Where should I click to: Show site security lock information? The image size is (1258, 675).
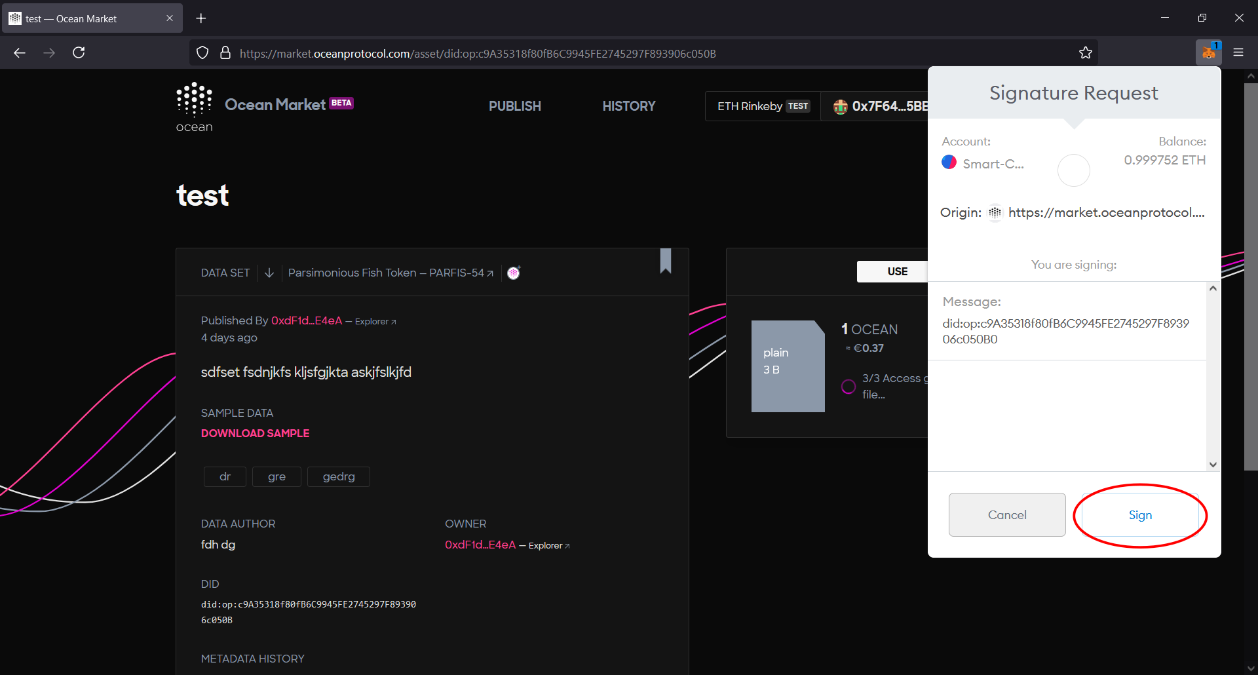click(x=225, y=53)
